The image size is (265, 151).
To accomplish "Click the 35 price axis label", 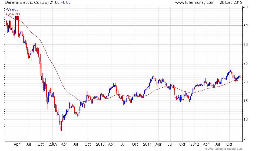I will 246,26.
